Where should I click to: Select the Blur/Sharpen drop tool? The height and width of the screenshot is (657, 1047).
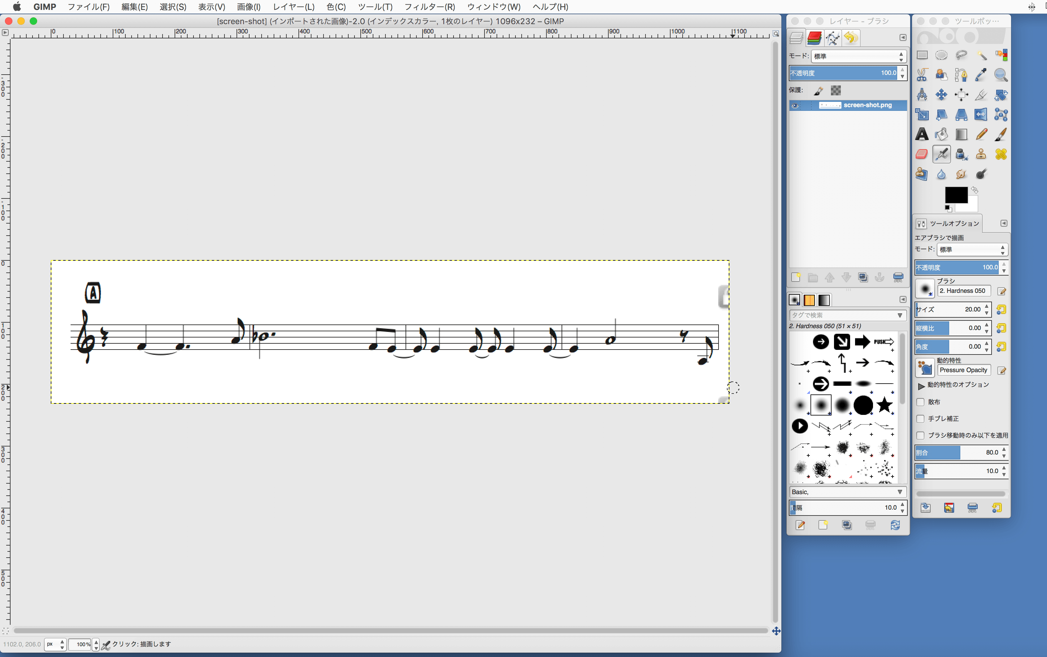pos(941,174)
